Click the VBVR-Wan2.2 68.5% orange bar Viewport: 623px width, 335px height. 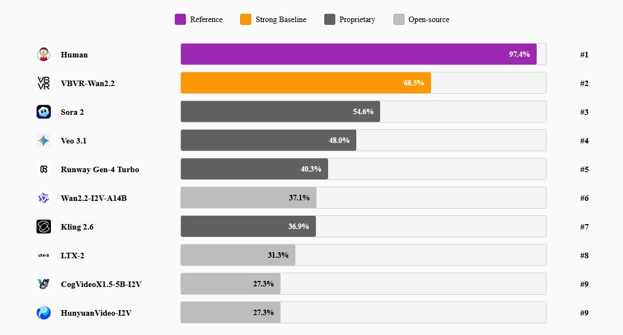(x=305, y=83)
